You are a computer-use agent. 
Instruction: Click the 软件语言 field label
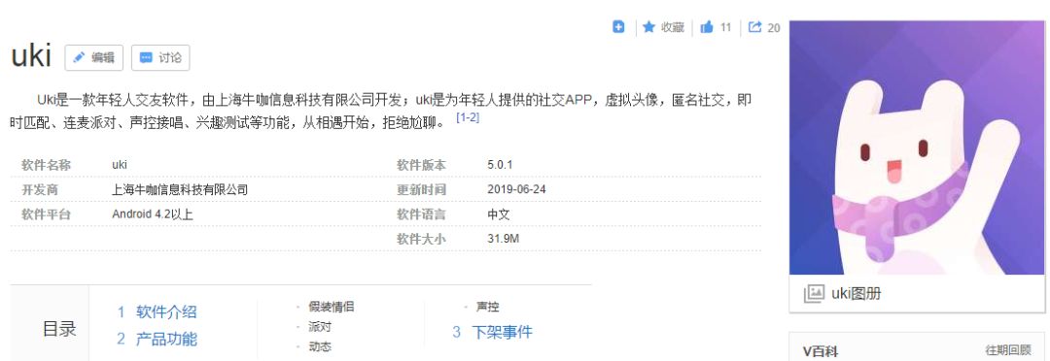point(421,214)
